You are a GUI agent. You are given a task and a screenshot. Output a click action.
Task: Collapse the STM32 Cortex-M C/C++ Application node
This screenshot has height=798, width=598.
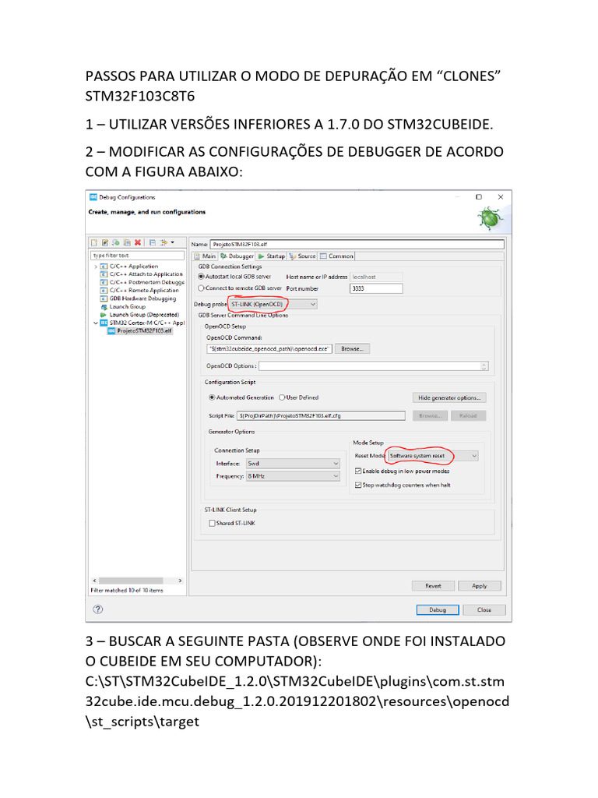coord(96,323)
